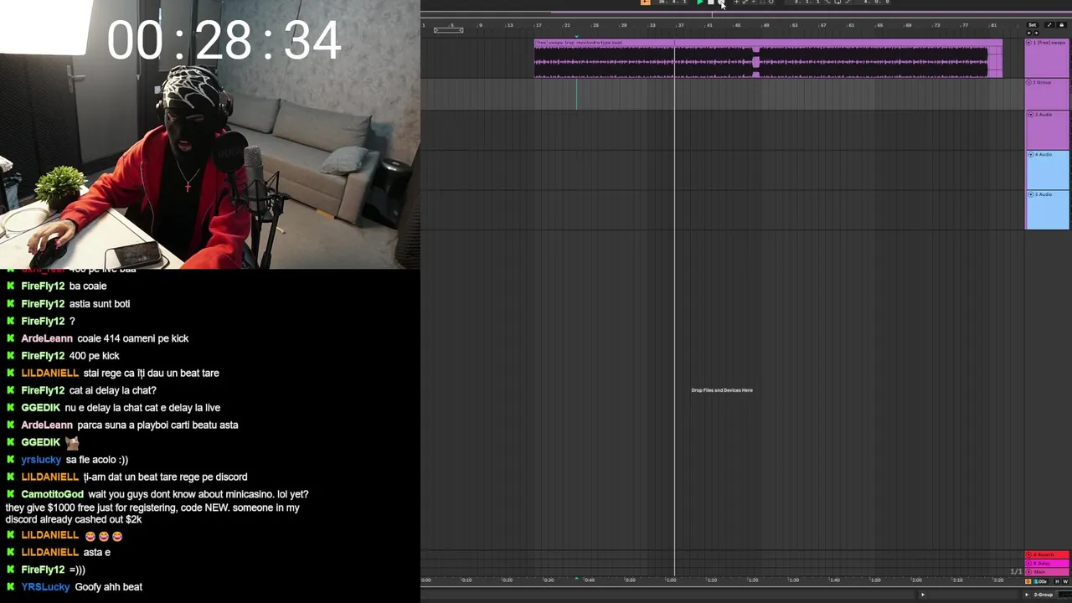This screenshot has width=1072, height=603.
Task: Click the play arrow beside 2-Group
Action: point(1027,595)
